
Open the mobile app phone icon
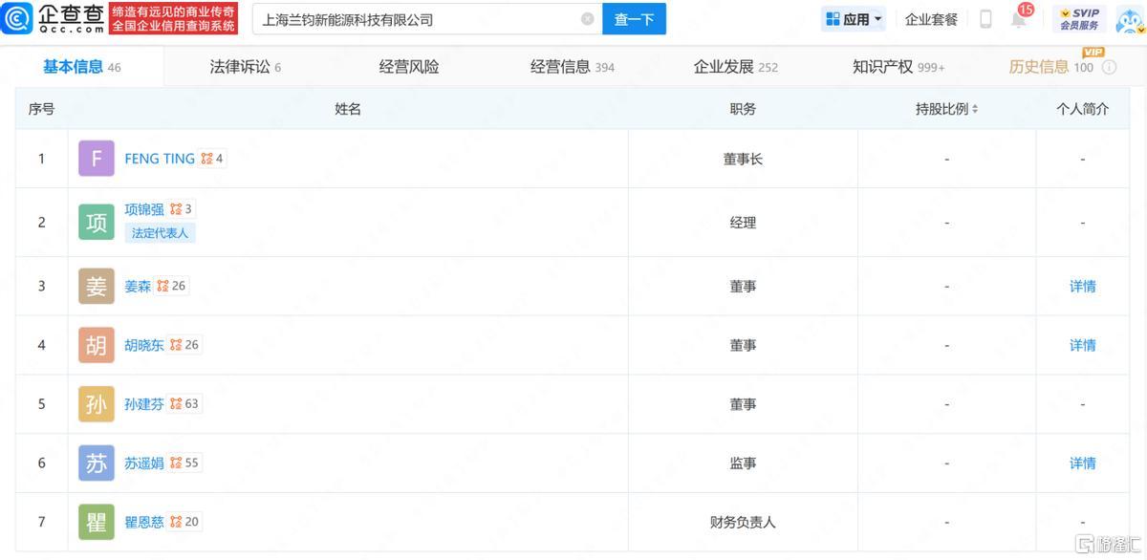[x=985, y=19]
